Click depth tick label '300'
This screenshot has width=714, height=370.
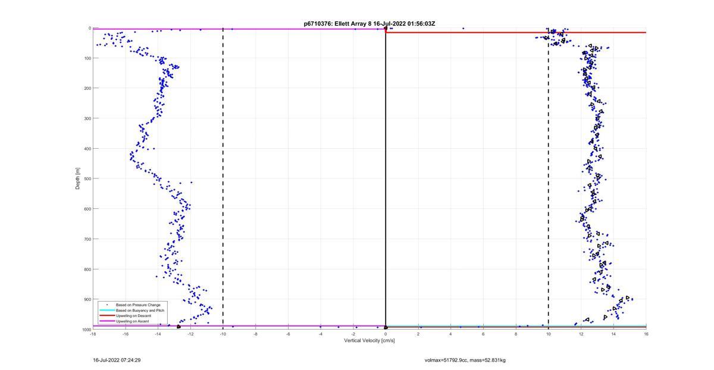click(x=87, y=118)
